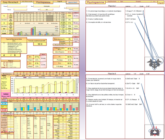Image resolution: width=165 pixels, height=140 pixels.
Task: Click the Balance section header
Action: (x=11, y=61)
